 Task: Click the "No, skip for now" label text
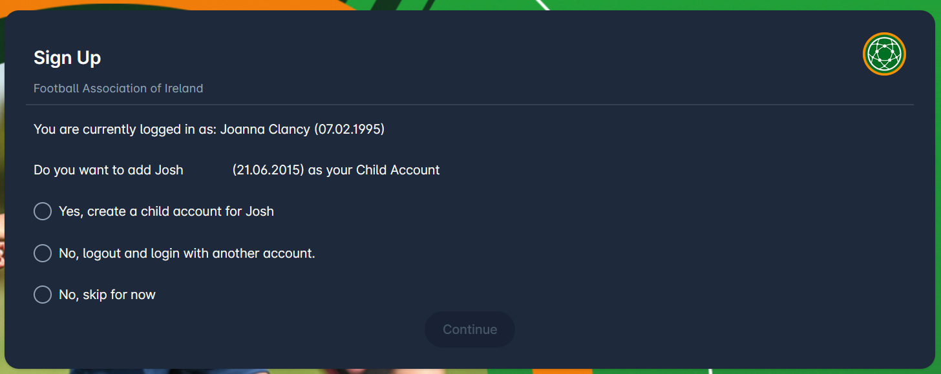pos(107,295)
